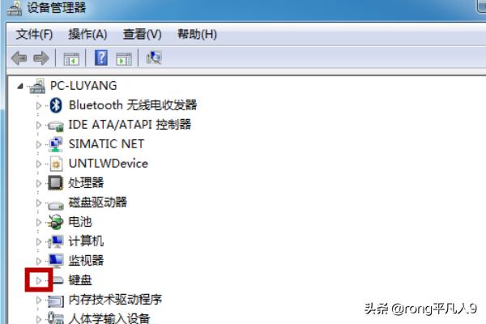486x324 pixels.
Task: Click the processor (处理器) chip icon
Action: (56, 183)
